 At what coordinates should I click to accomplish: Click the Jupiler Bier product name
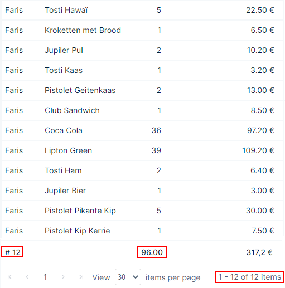coord(65,191)
